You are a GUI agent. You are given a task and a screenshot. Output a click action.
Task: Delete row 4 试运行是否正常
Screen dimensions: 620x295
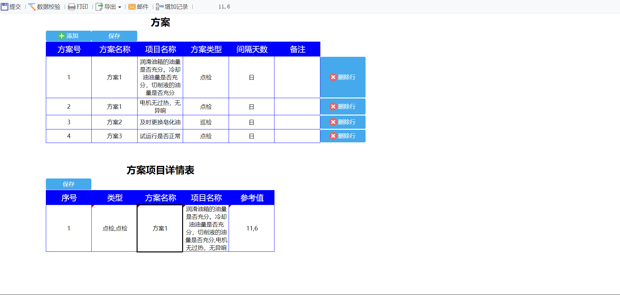(x=343, y=136)
